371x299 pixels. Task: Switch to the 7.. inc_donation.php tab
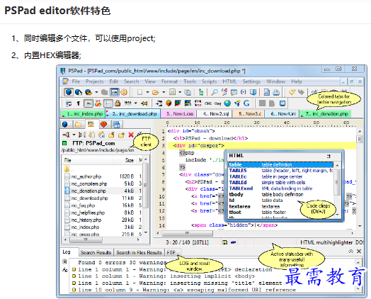point(326,114)
